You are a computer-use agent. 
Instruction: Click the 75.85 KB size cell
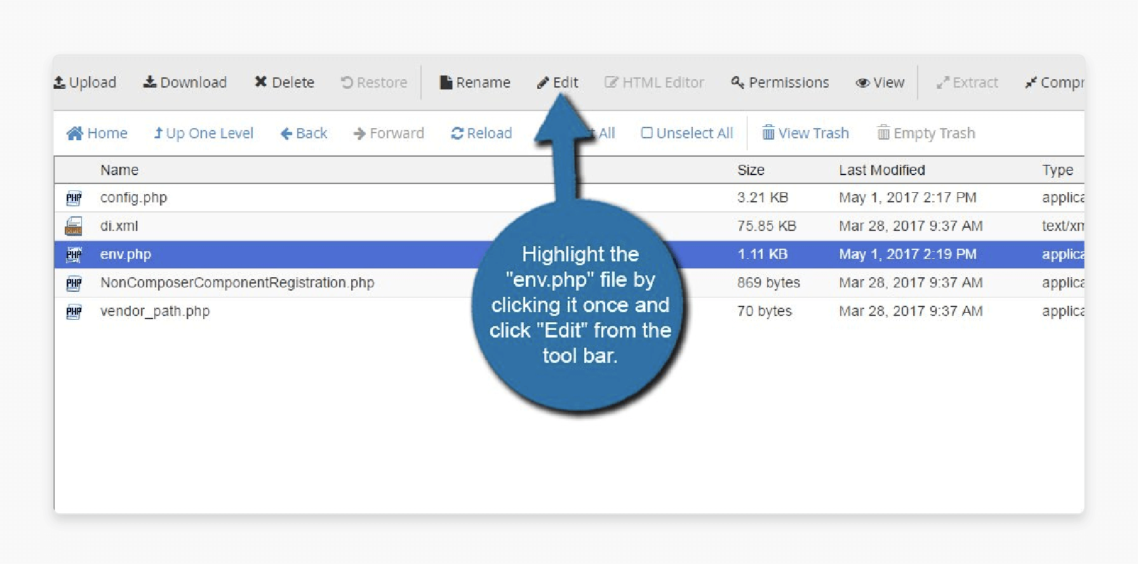point(766,226)
